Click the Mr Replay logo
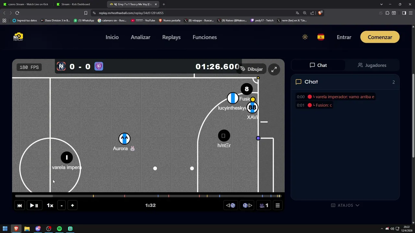The image size is (415, 233). (x=18, y=37)
